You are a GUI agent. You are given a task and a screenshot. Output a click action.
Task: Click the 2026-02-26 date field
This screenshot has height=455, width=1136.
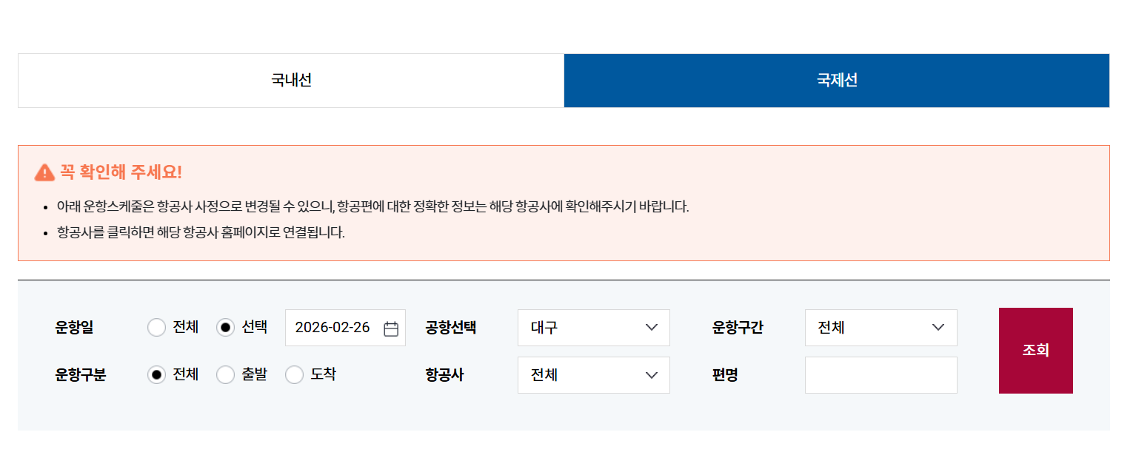(x=345, y=328)
